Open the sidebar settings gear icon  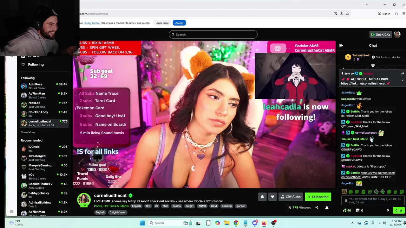(12, 212)
